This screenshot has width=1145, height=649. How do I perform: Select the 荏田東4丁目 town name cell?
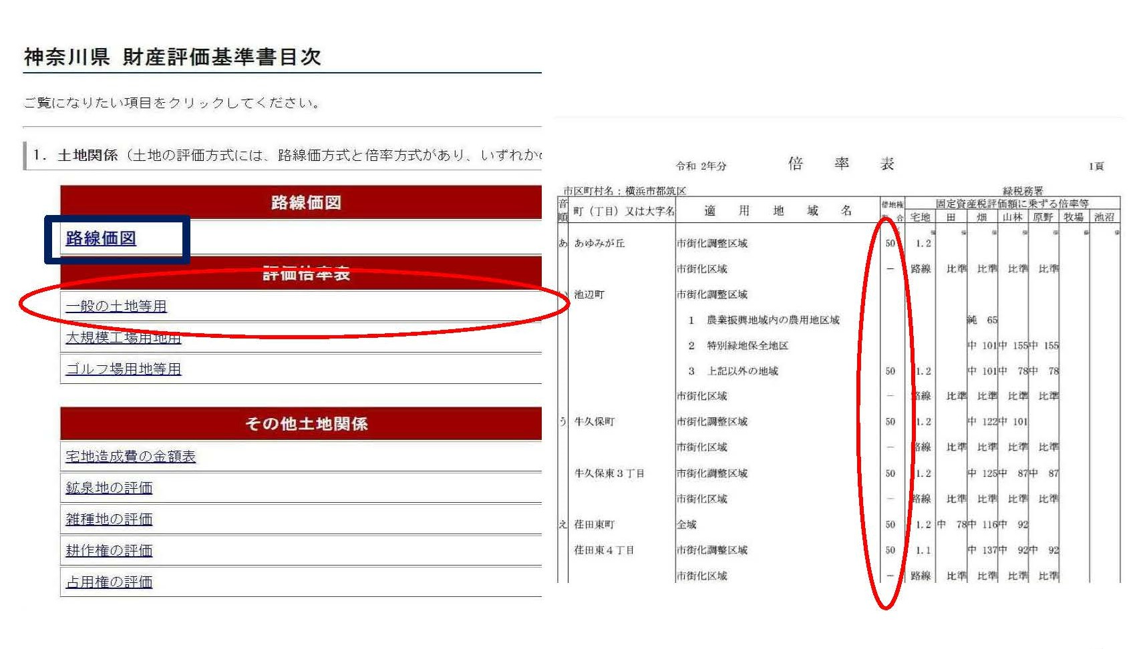coord(604,550)
